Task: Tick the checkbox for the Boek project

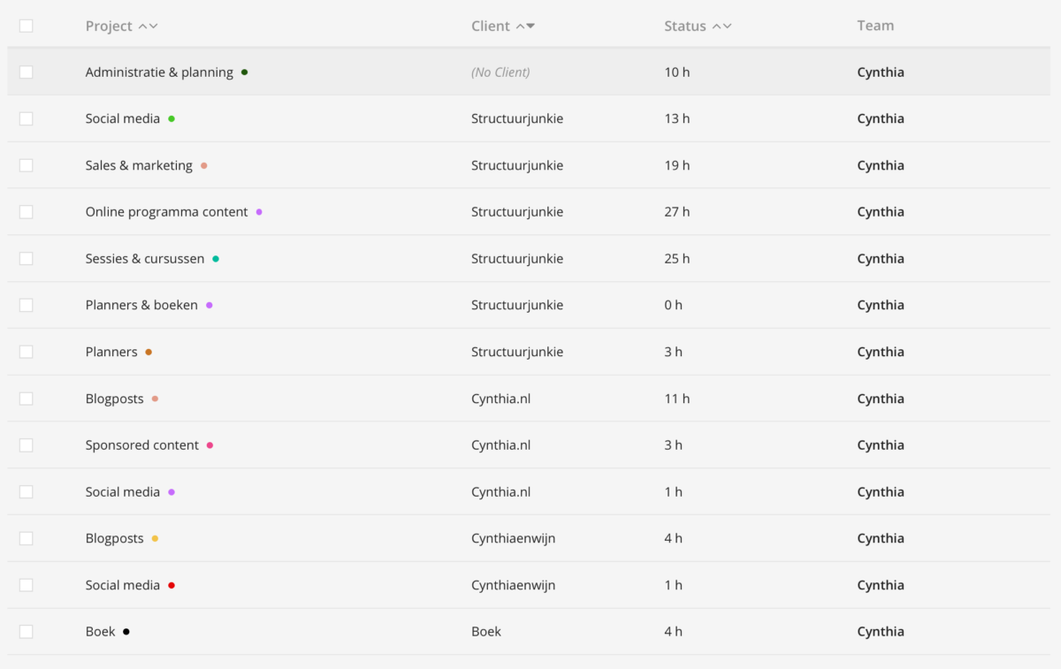Action: 27,632
